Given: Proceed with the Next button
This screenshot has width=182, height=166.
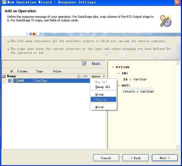Looking at the screenshot, I should coord(165,158).
